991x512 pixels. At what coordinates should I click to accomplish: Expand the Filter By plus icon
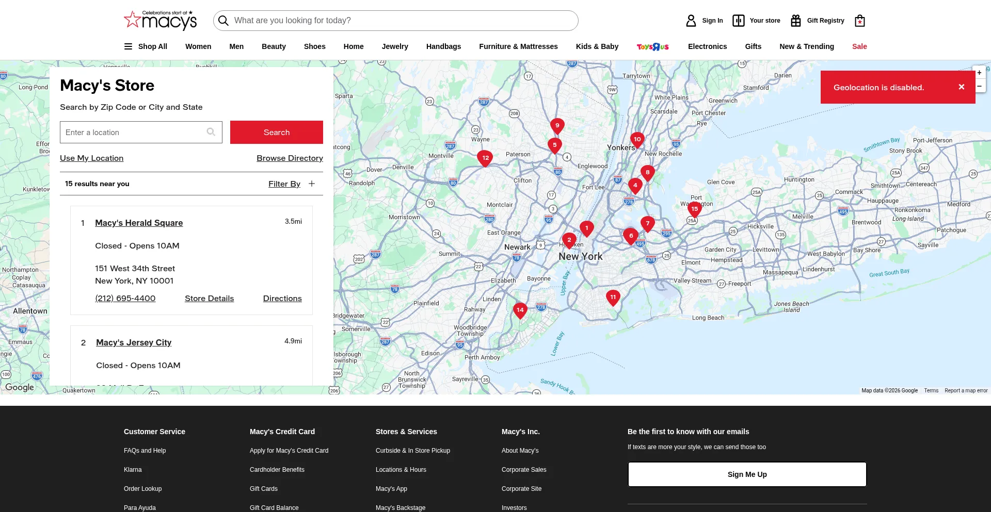[312, 184]
